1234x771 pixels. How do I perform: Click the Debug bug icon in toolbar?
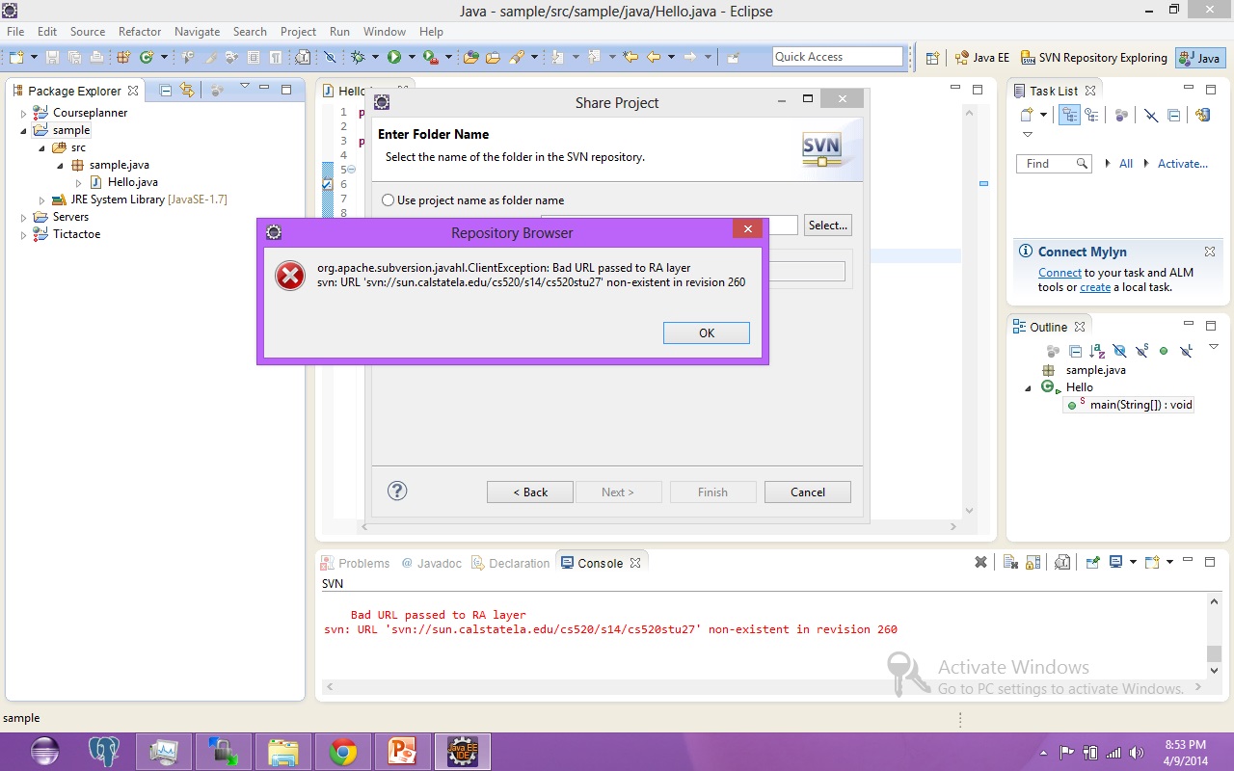(x=358, y=58)
